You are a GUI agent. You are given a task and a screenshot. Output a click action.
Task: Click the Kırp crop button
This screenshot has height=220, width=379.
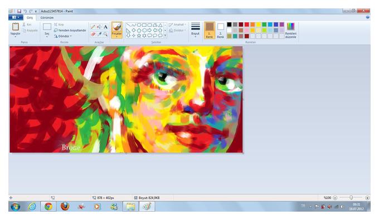(59, 25)
